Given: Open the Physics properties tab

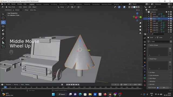Looking at the screenshot, I should 145,72.
